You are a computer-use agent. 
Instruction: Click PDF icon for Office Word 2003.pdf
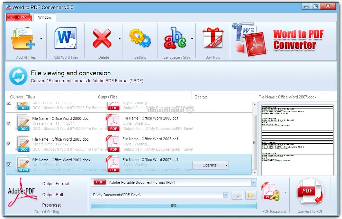coord(113,143)
